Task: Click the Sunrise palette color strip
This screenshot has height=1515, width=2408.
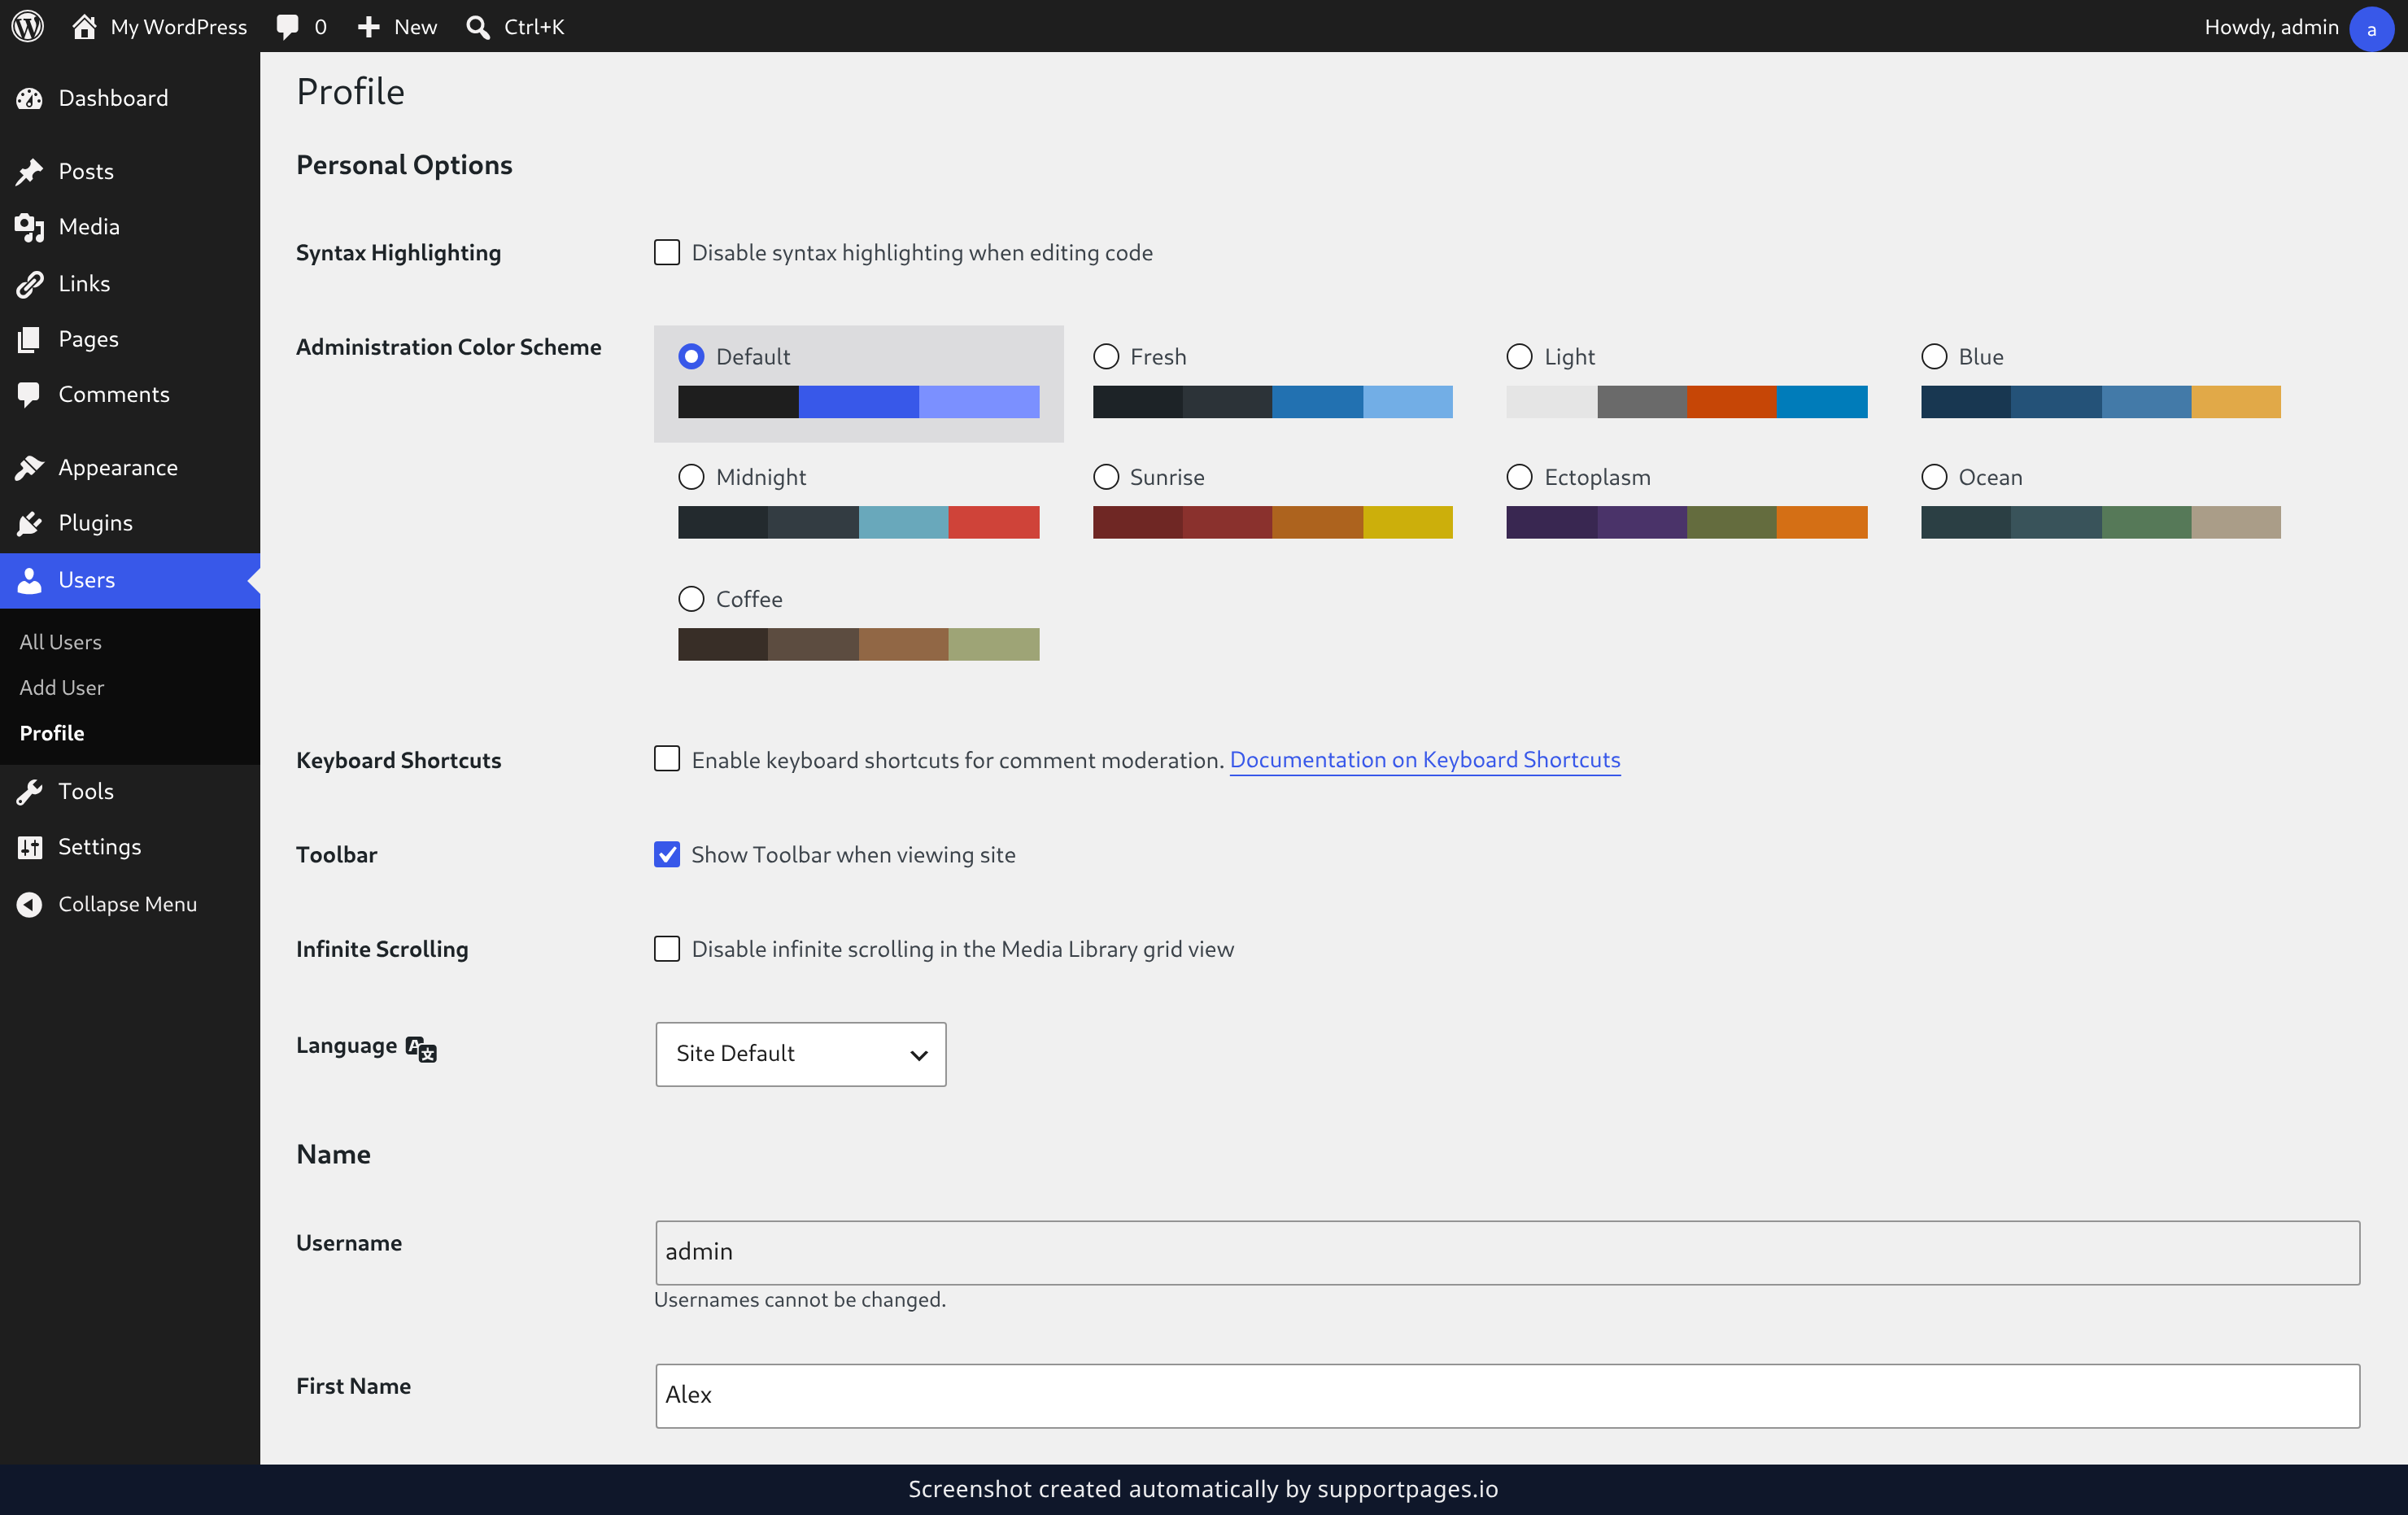Action: pos(1272,522)
